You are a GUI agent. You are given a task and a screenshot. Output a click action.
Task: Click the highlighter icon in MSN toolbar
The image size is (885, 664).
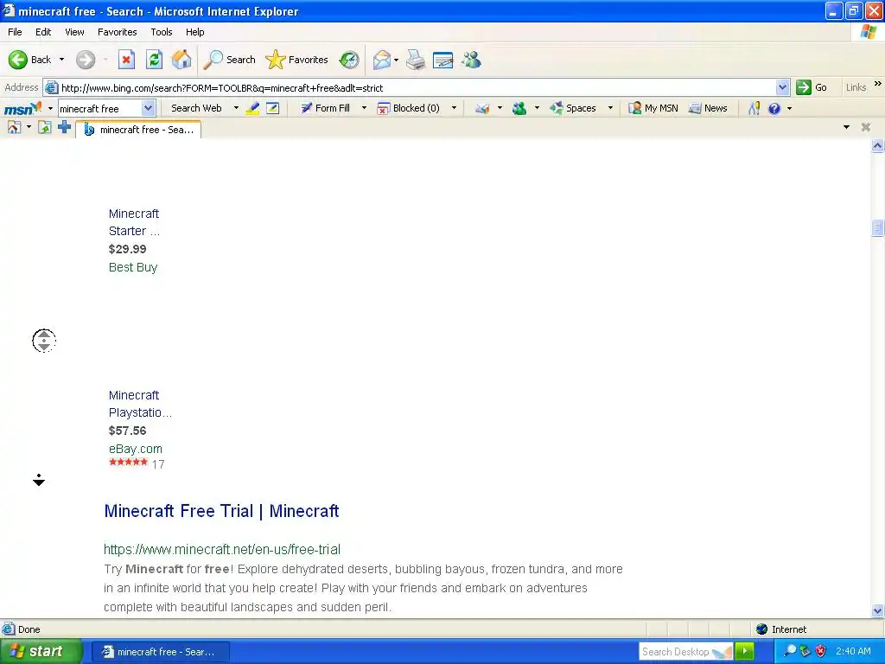pos(253,108)
